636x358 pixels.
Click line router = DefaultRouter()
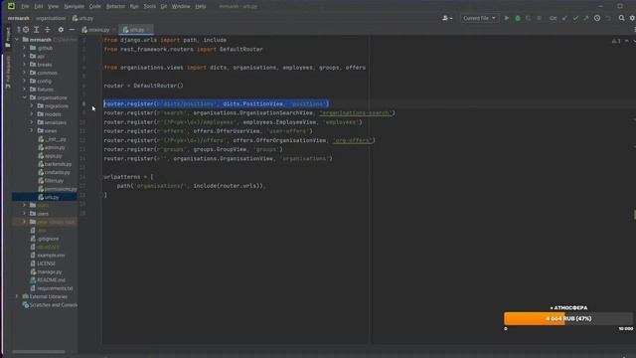tap(143, 86)
